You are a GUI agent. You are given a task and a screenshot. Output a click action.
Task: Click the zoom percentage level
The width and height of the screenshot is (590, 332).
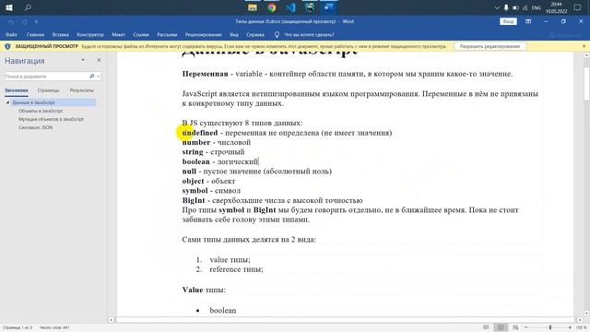click(582, 328)
